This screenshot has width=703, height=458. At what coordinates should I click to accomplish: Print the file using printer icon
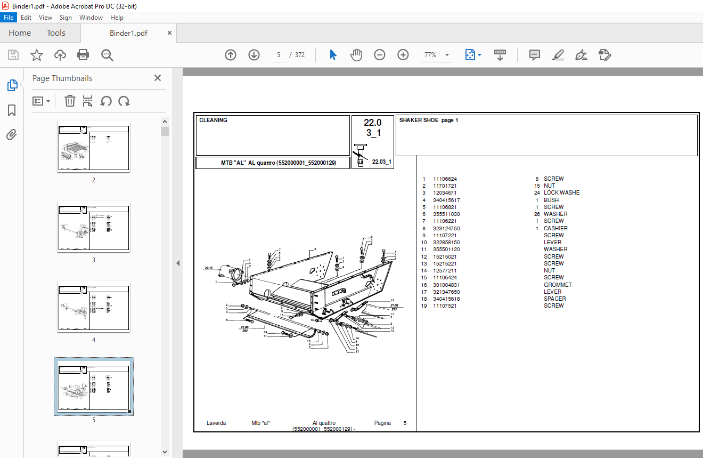(x=83, y=55)
